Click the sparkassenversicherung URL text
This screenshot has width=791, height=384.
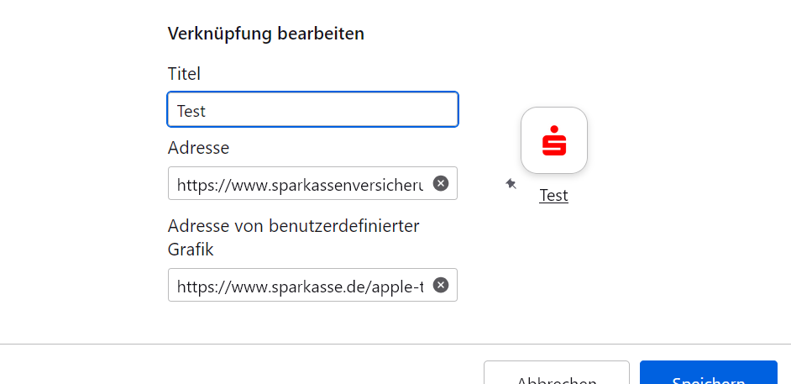pos(300,184)
